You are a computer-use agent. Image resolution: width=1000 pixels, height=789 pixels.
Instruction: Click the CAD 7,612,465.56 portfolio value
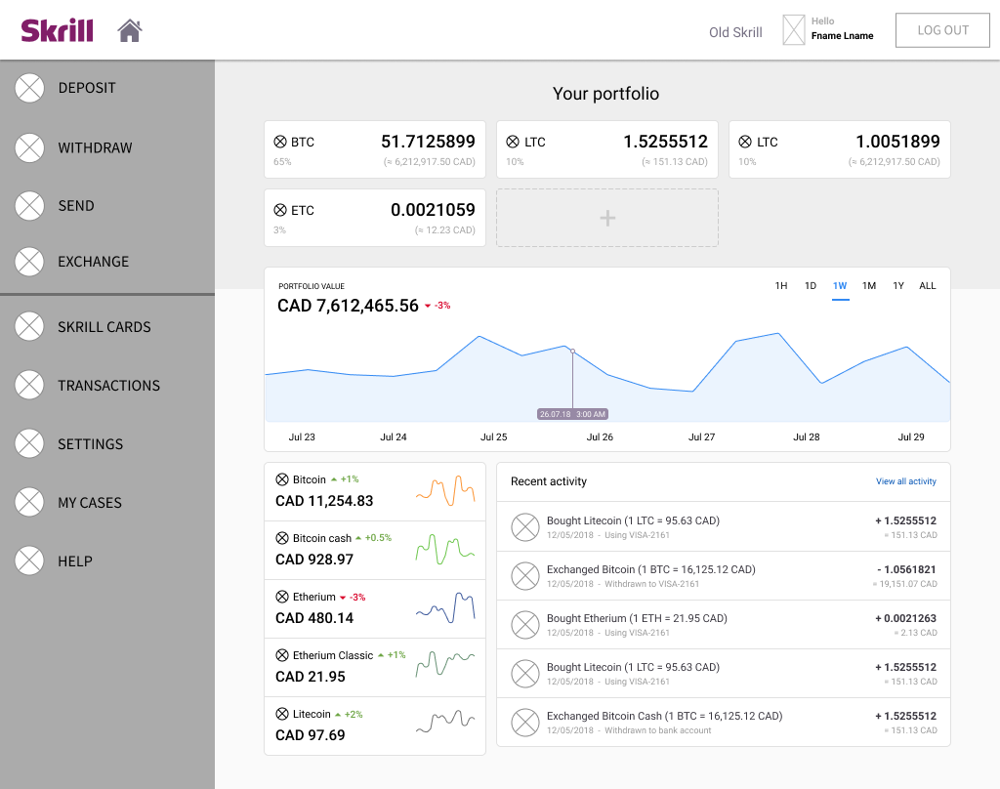coord(348,306)
